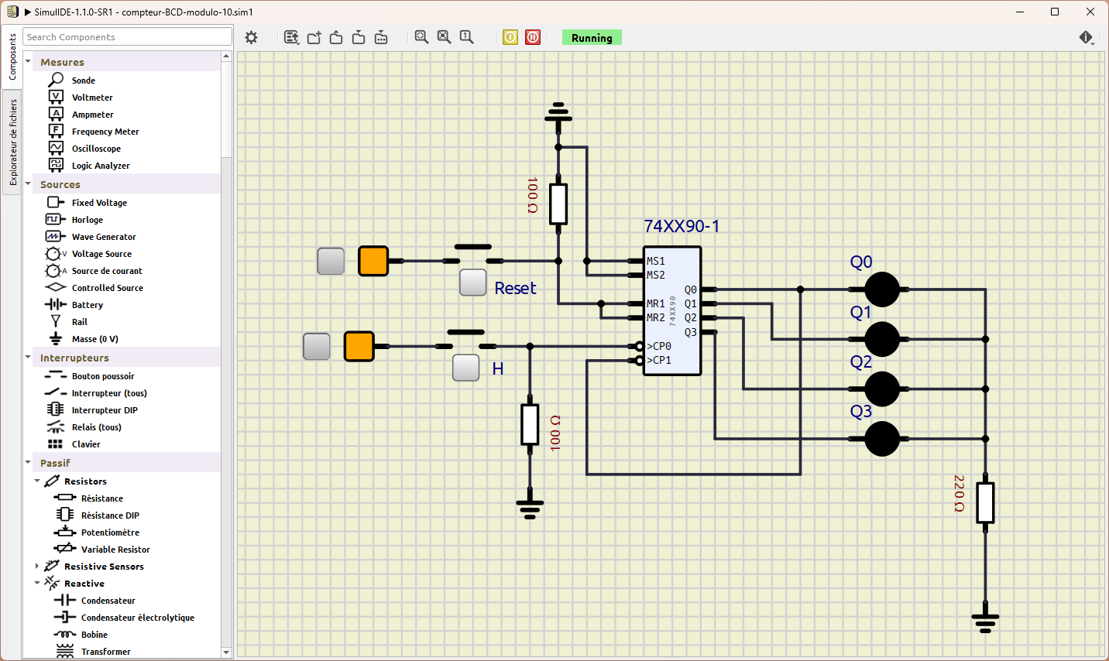
Task: Collapse the Mesures category
Action: pos(29,62)
